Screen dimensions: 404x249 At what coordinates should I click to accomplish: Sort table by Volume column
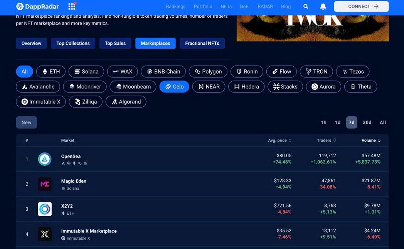(x=371, y=140)
